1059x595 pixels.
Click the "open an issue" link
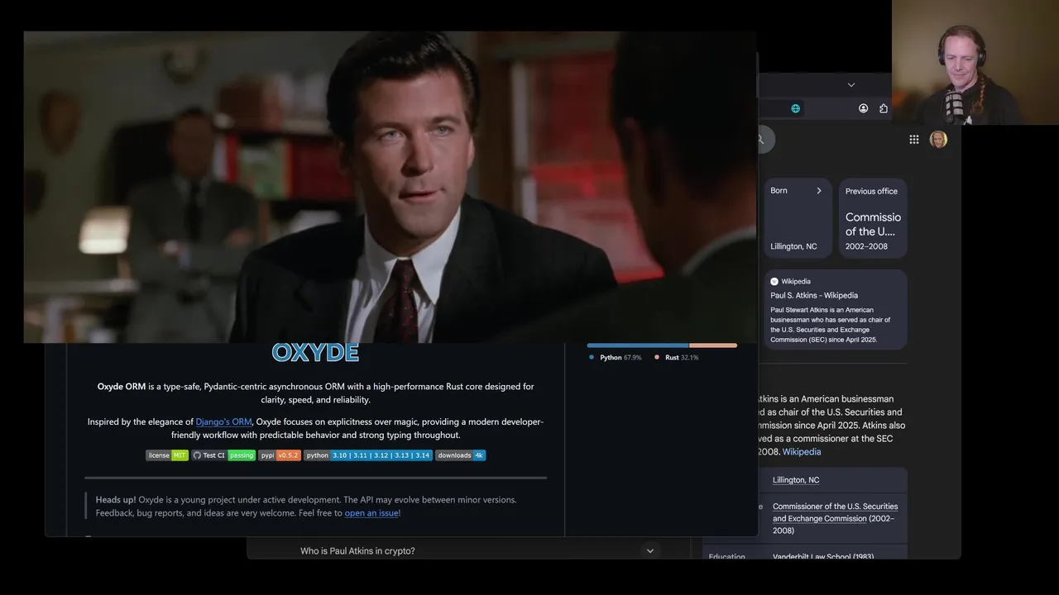(371, 513)
